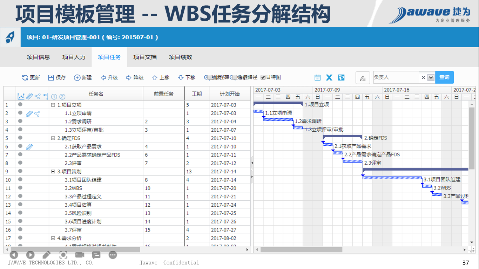Toggle the 甘特图 checkbox
The width and height of the screenshot is (479, 269).
[x=263, y=77]
